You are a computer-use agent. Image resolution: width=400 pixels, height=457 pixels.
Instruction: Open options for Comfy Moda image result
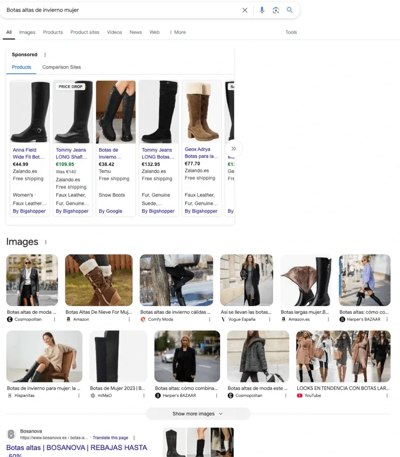[x=209, y=320]
